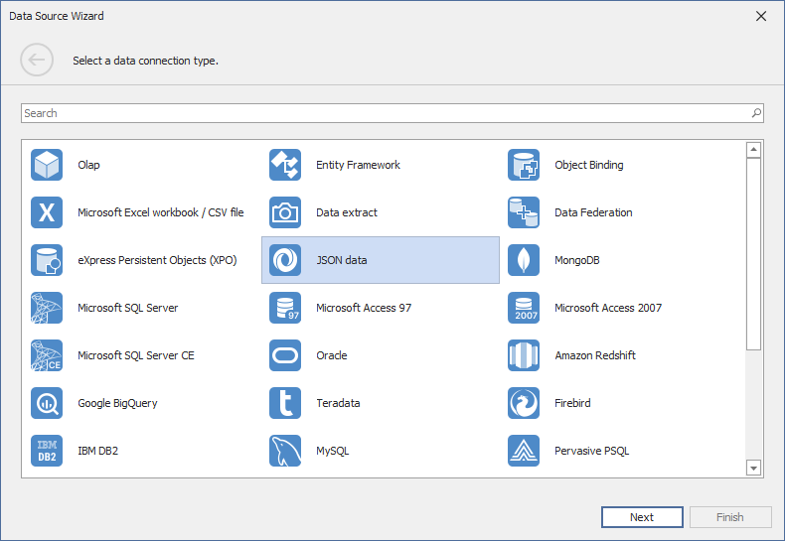The image size is (785, 541).
Task: Go back using the back arrow
Action: (37, 61)
